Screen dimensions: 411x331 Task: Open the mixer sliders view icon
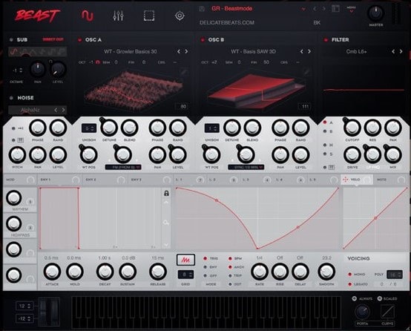[118, 16]
